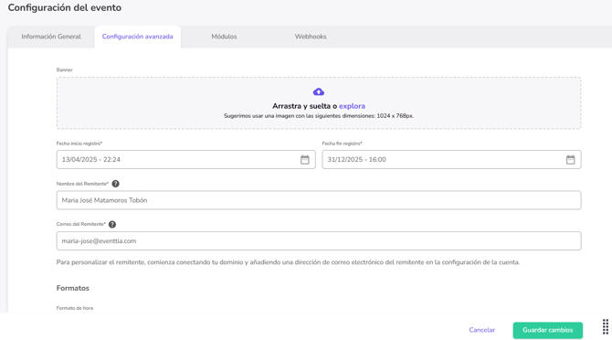Go to the Webhooks tab

click(x=311, y=37)
